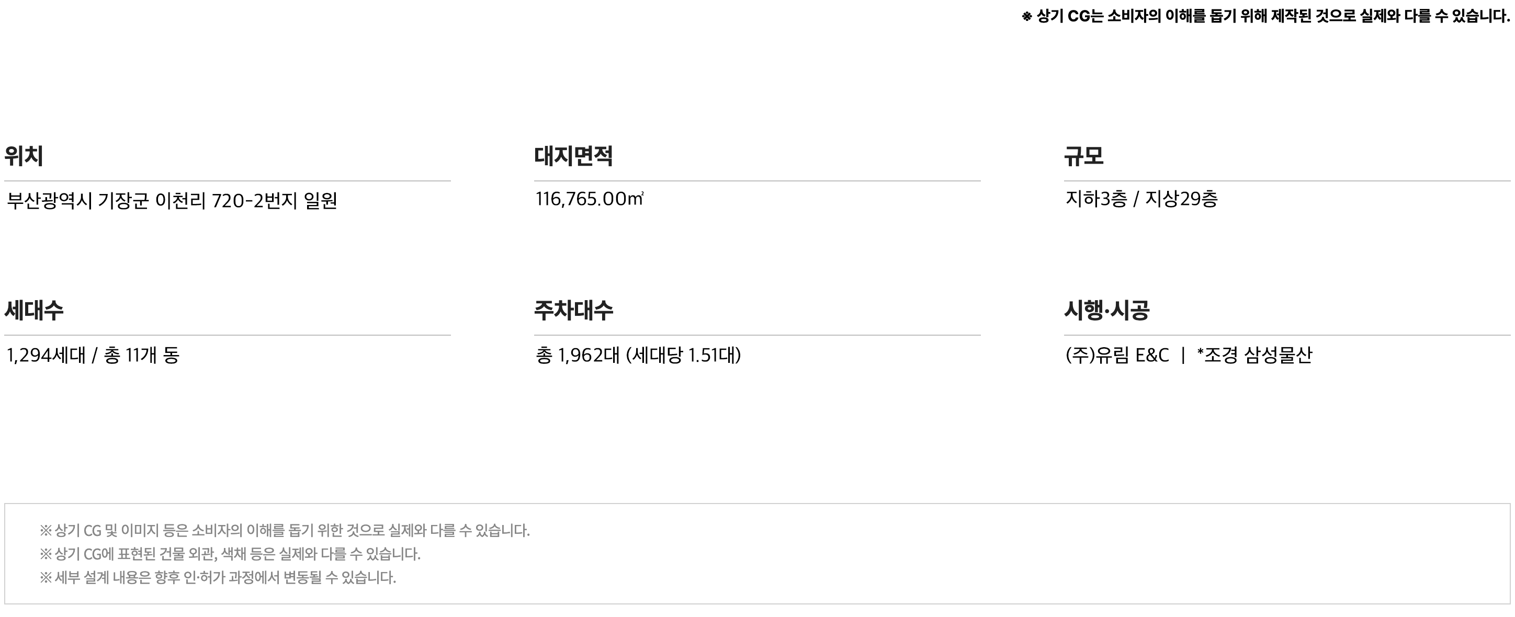The image size is (1515, 617).
Task: Click the first notice line about CG 및 이미지
Action: coord(285,531)
